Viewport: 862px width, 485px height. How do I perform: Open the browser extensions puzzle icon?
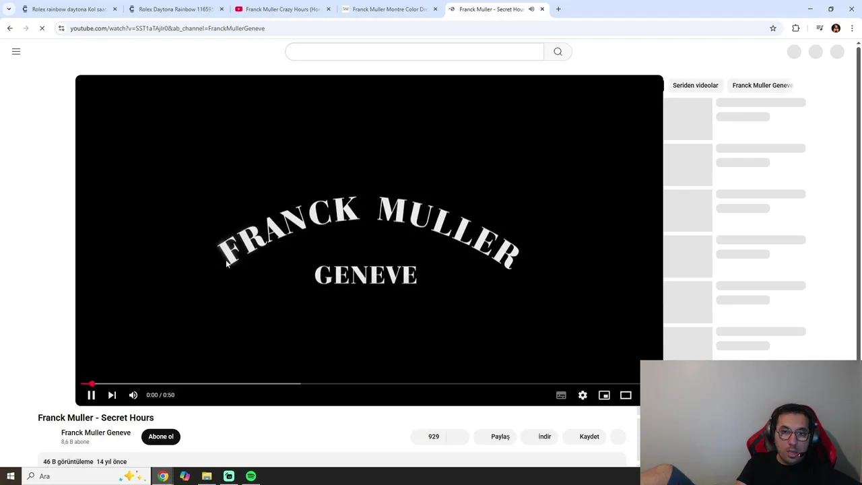796,28
